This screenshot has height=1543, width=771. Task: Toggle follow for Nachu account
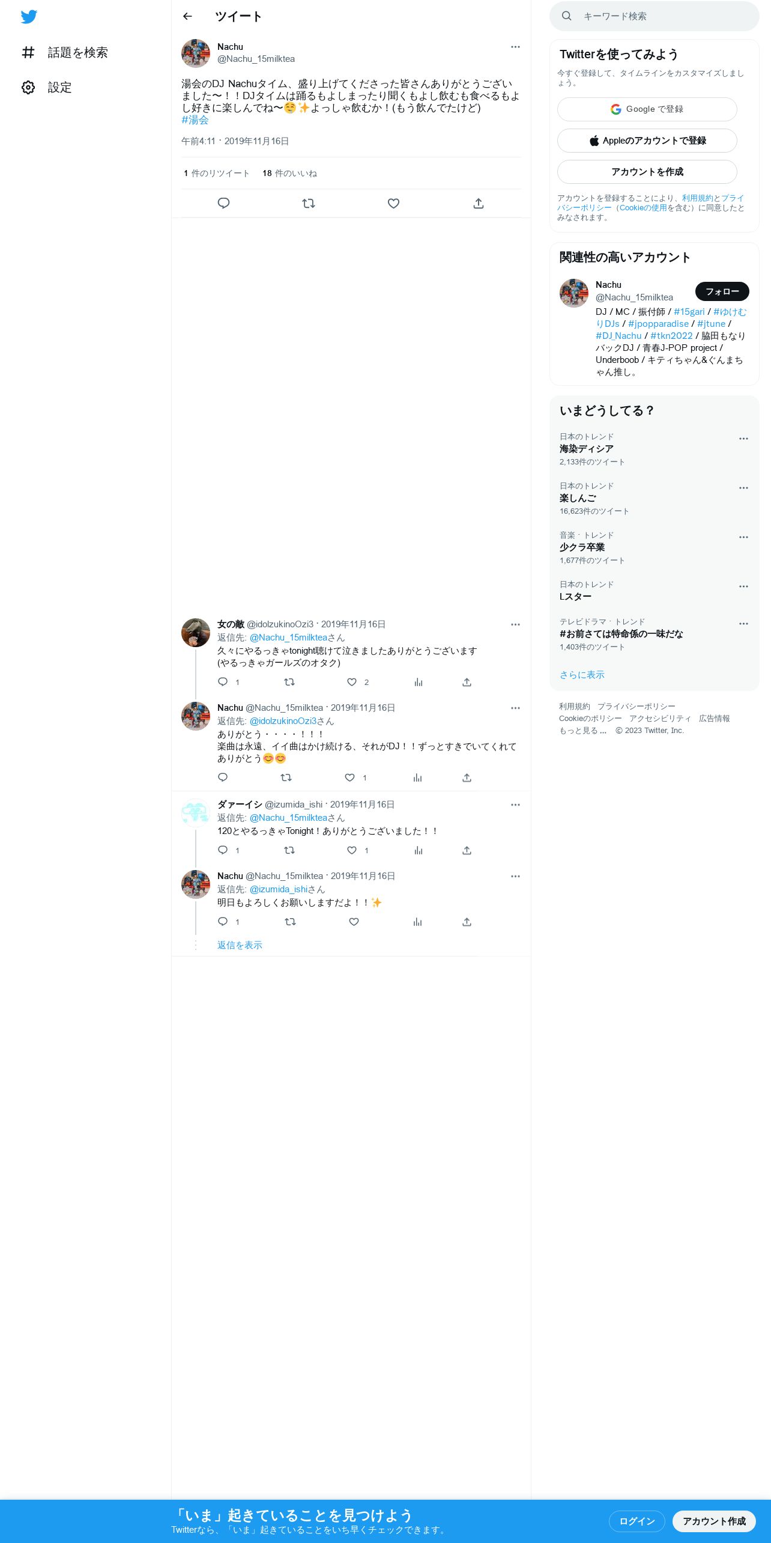point(722,291)
